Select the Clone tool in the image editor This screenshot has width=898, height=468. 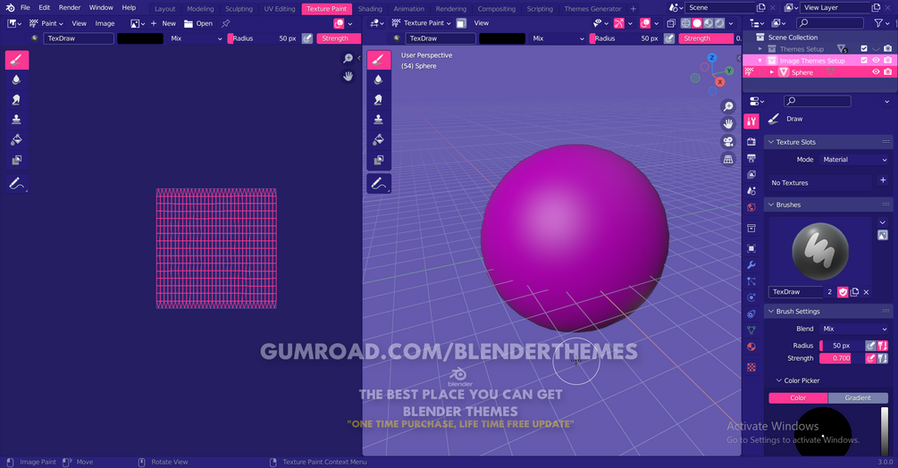[17, 120]
